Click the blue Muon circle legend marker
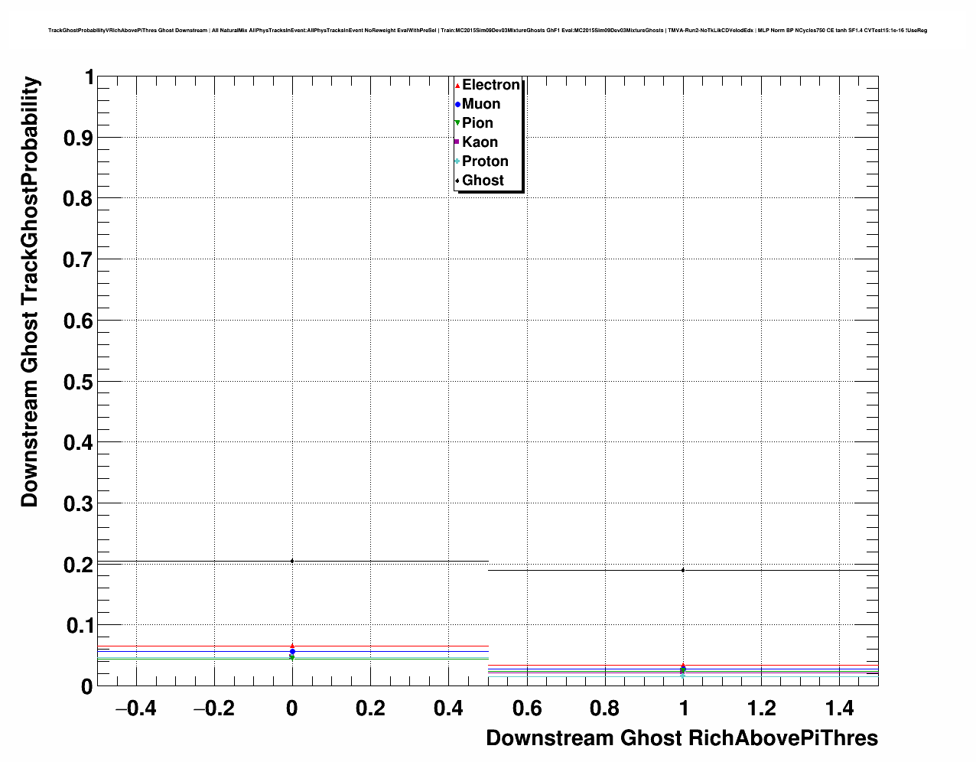Image resolution: width=976 pixels, height=762 pixels. tap(457, 104)
